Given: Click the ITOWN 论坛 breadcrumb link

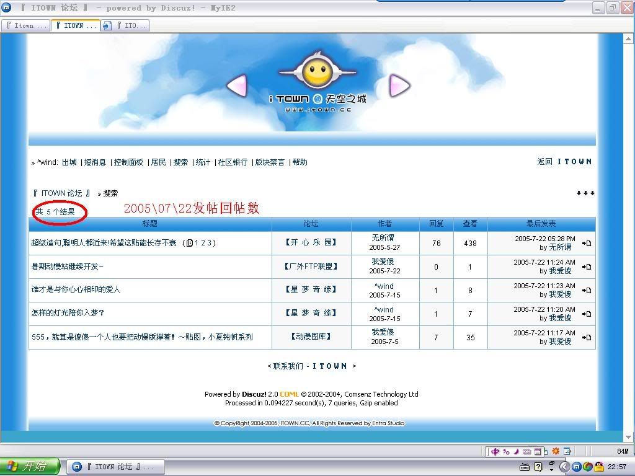Looking at the screenshot, I should [x=61, y=193].
